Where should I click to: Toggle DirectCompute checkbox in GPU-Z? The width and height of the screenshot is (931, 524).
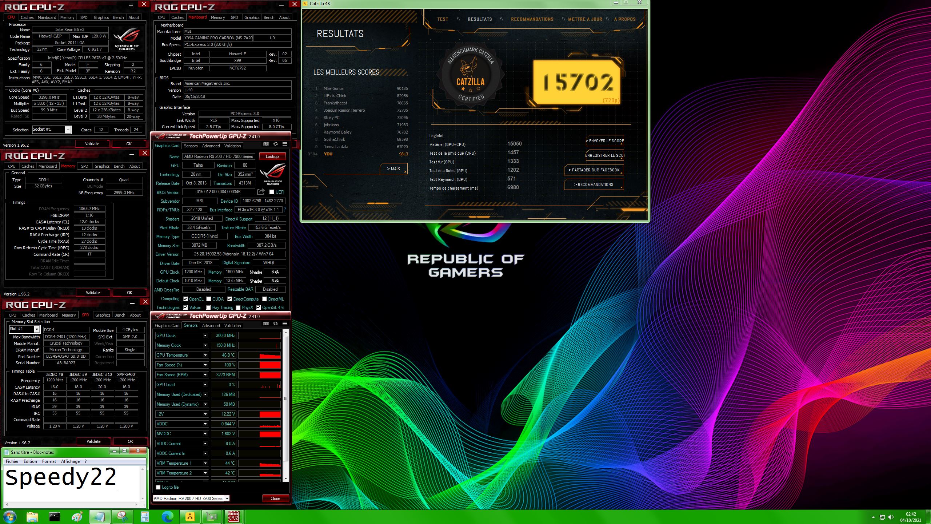229,299
